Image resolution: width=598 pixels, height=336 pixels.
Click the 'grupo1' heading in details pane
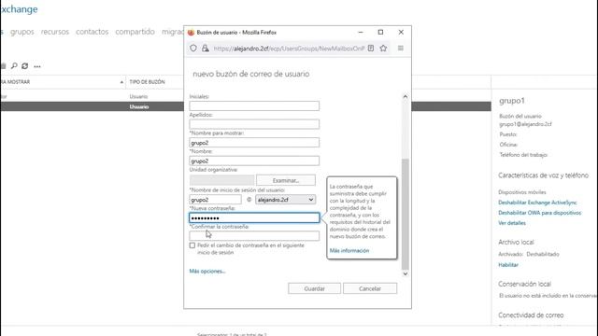click(512, 101)
